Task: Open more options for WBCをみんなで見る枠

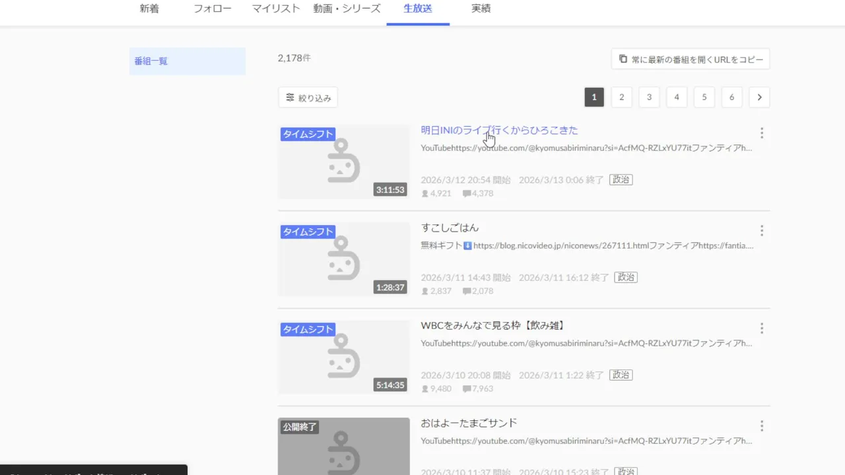Action: pyautogui.click(x=762, y=329)
